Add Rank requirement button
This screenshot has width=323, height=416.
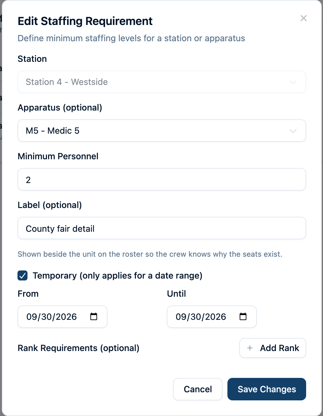(273, 348)
